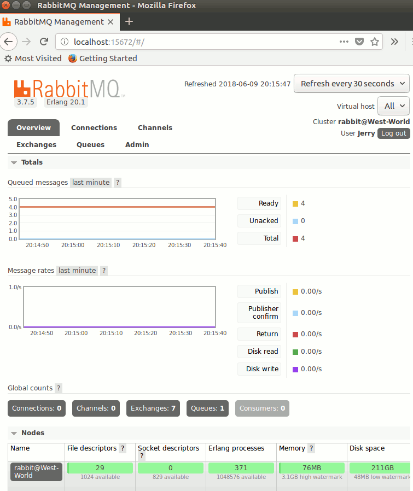Click red Total color swatch

(x=295, y=239)
